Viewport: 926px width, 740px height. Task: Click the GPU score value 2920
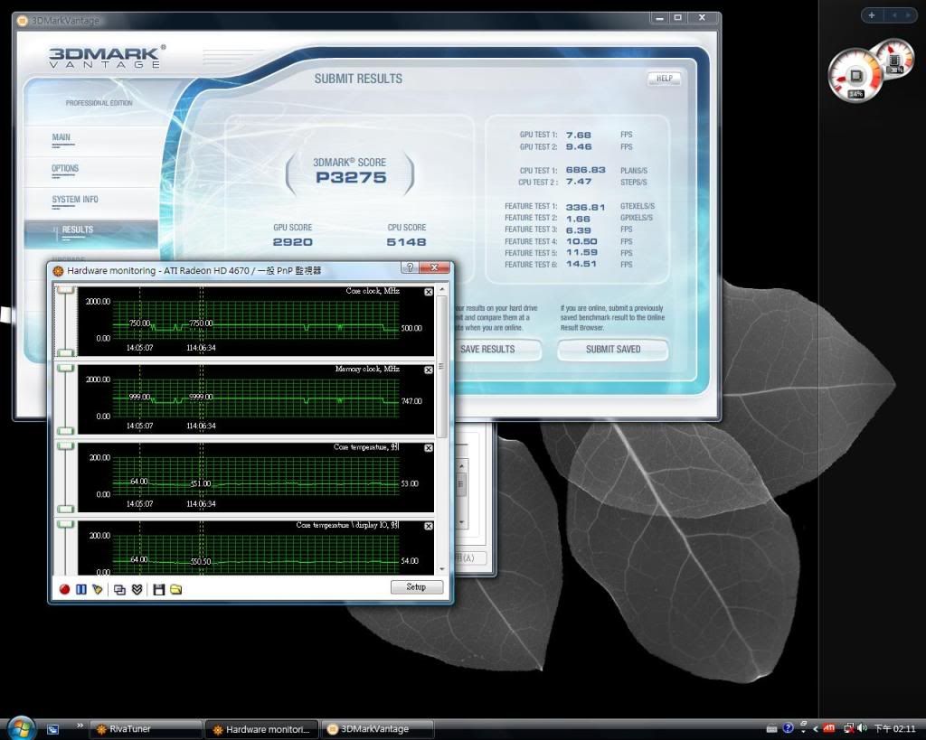point(292,242)
